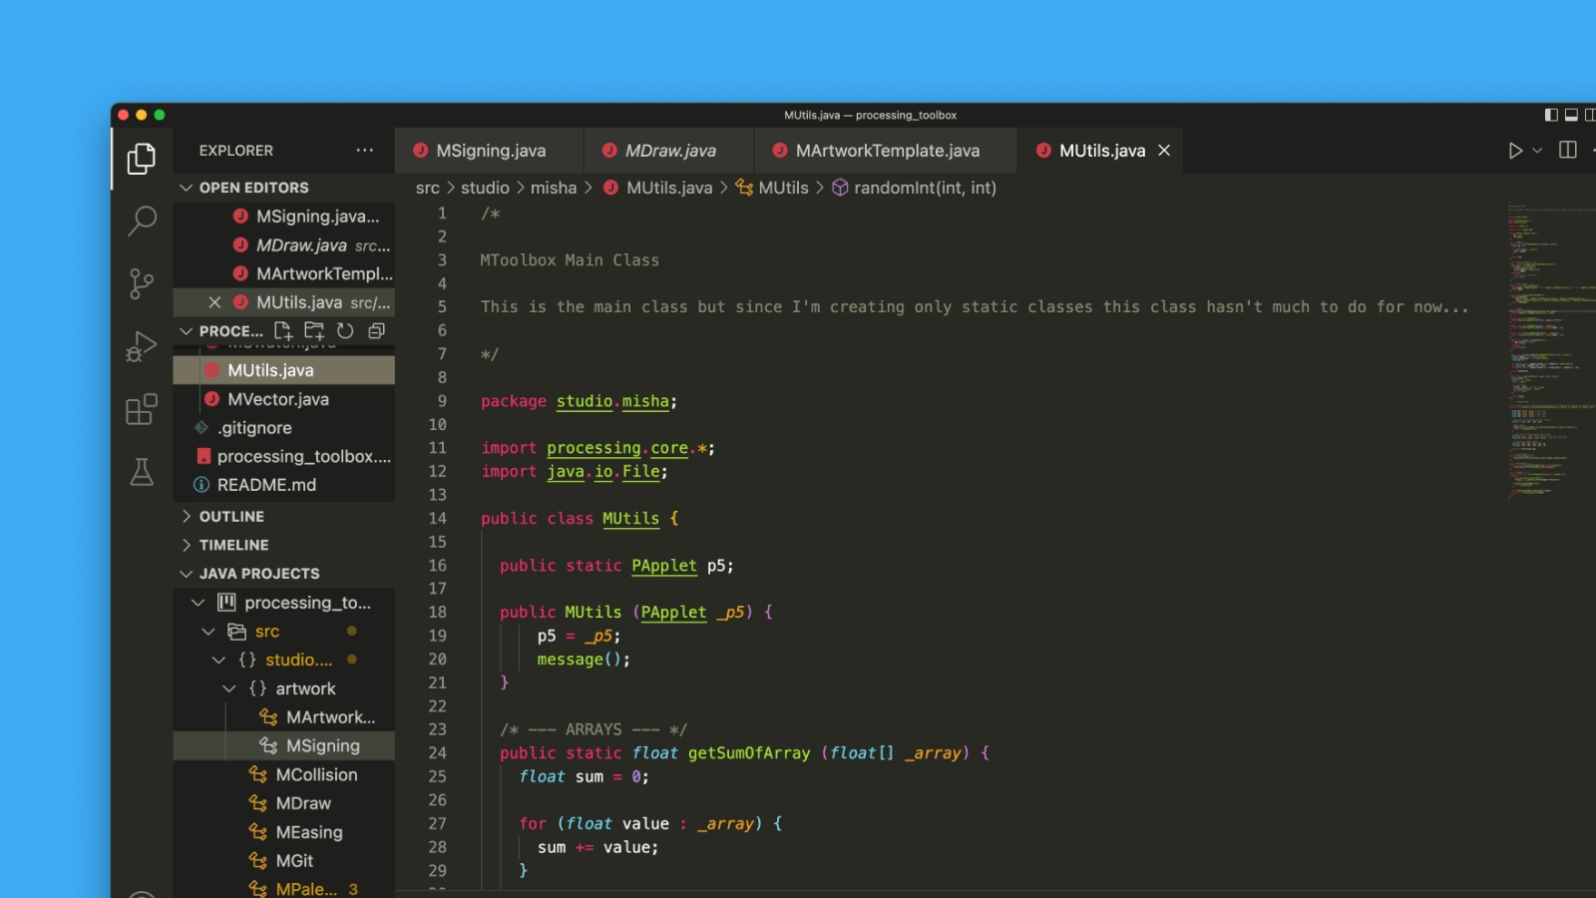Collapse all folders using the collapse icon

pyautogui.click(x=376, y=330)
